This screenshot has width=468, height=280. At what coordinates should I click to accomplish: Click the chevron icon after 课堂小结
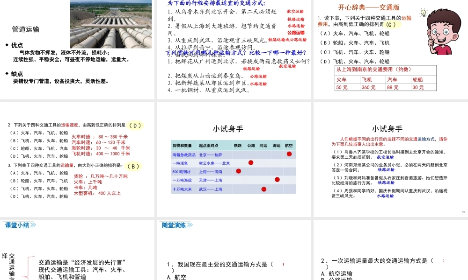tap(33, 225)
